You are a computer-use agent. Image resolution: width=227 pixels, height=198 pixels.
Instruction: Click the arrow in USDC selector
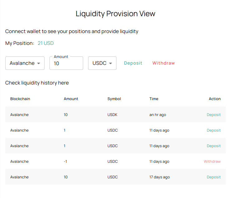(111, 63)
